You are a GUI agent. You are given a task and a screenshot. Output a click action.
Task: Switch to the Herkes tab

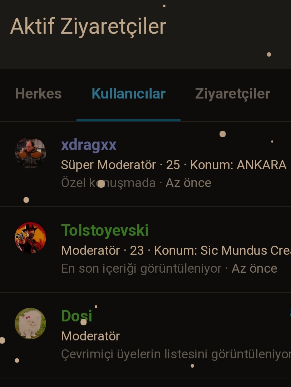(x=38, y=94)
